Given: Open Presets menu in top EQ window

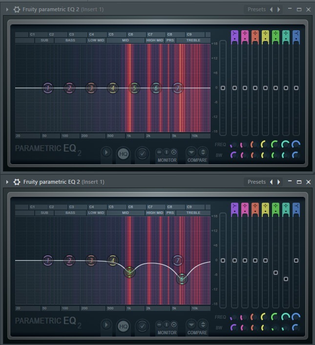Looking at the screenshot, I should (256, 9).
